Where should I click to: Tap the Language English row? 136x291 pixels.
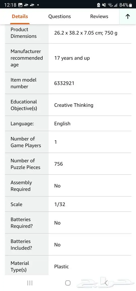tap(68, 124)
